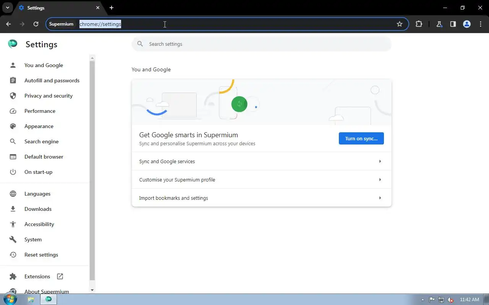The height and width of the screenshot is (305, 489).
Task: Open the Extensions puzzle icon in toolbar
Action: 419,24
